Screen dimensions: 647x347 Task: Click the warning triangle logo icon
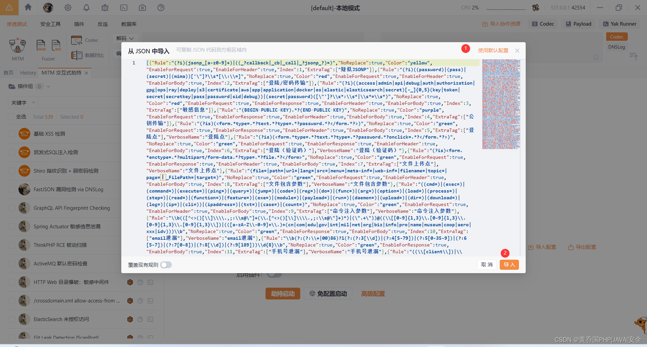9,7
